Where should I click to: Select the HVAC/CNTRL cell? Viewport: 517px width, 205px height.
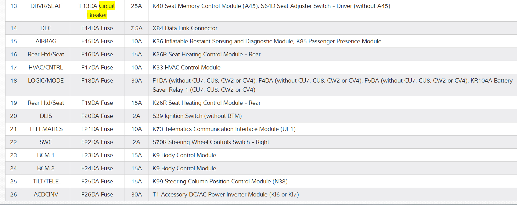click(x=46, y=68)
